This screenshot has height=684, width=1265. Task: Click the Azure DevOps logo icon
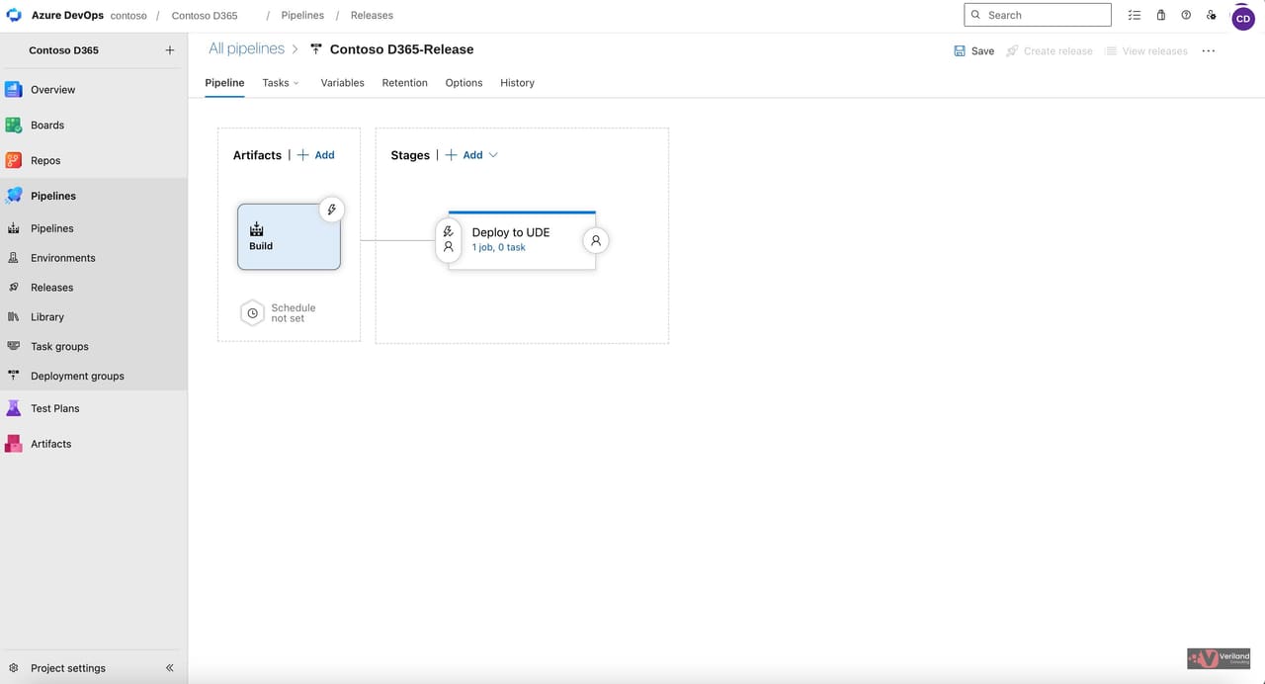[x=14, y=16]
